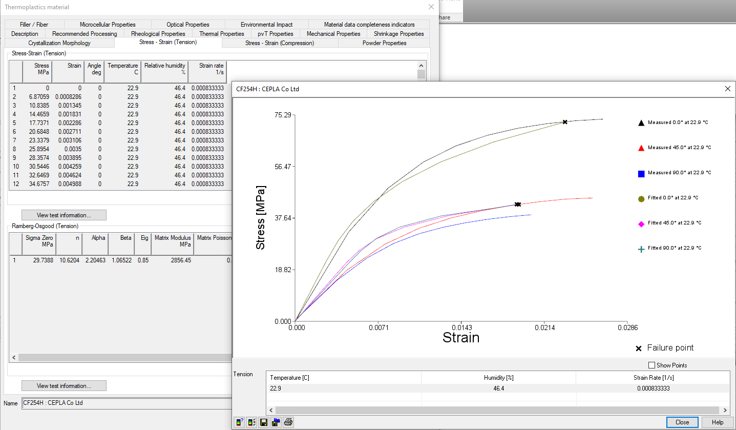Select the Matrix Modulus value 2856.45
The image size is (736, 430).
pos(173,260)
